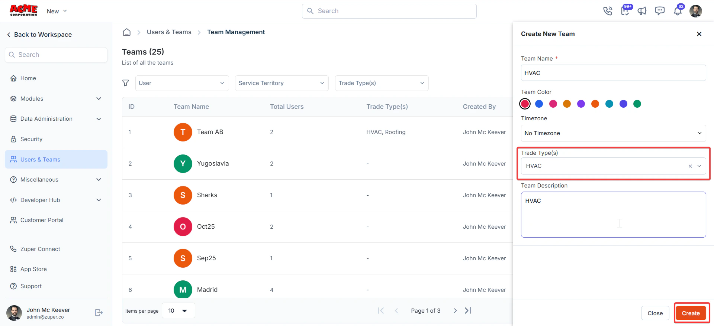Click the Sep25 team avatar
The width and height of the screenshot is (714, 326).
coord(183,258)
